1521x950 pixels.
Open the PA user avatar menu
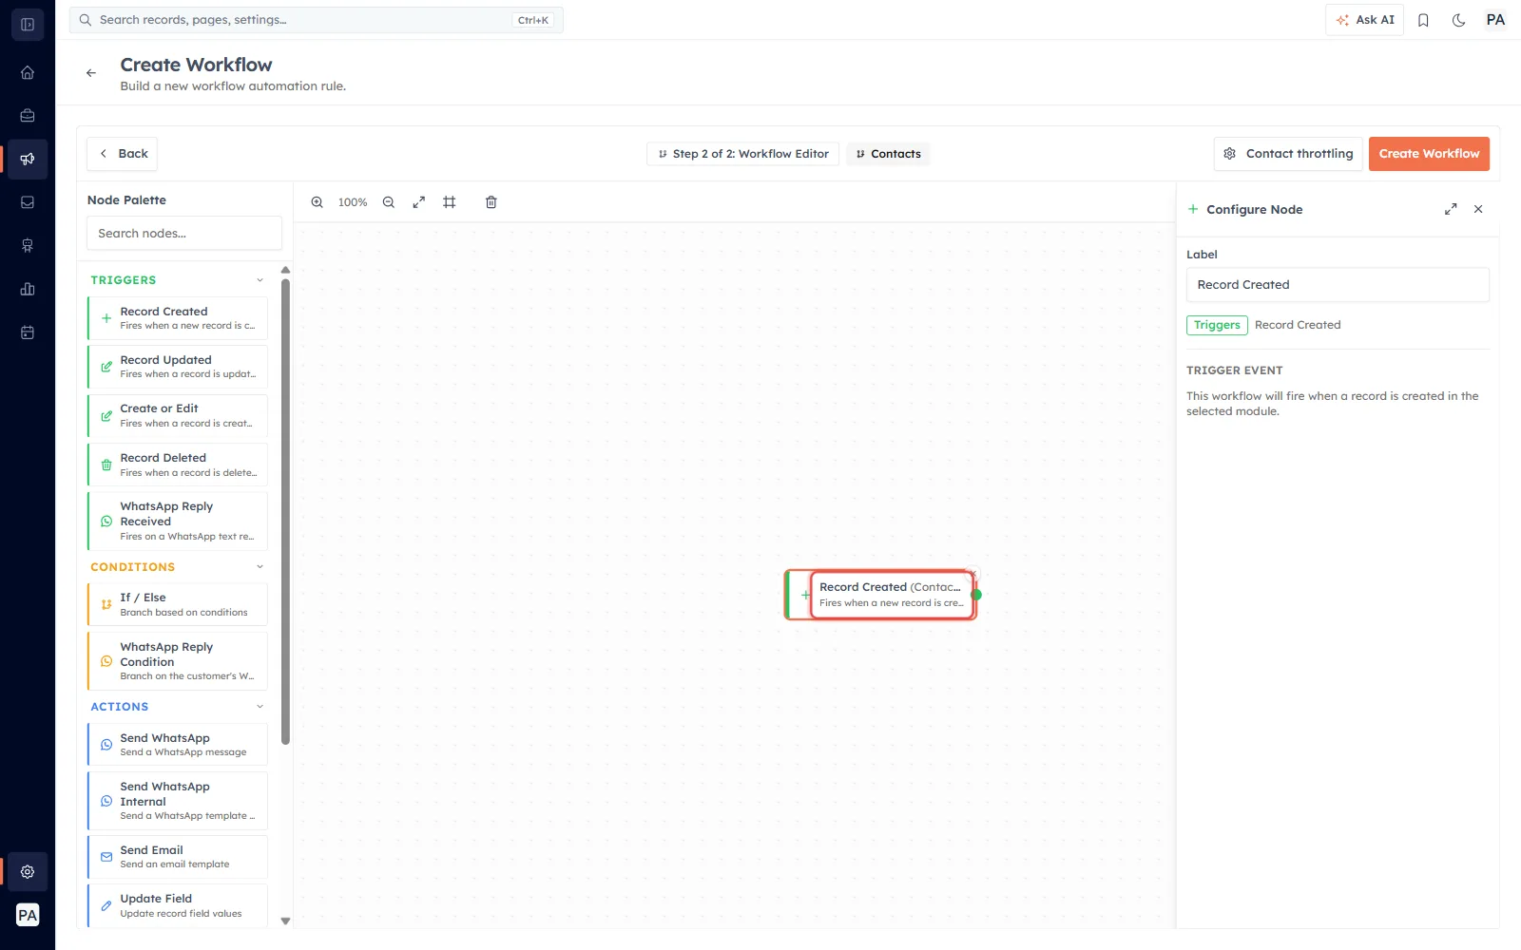click(x=1495, y=20)
